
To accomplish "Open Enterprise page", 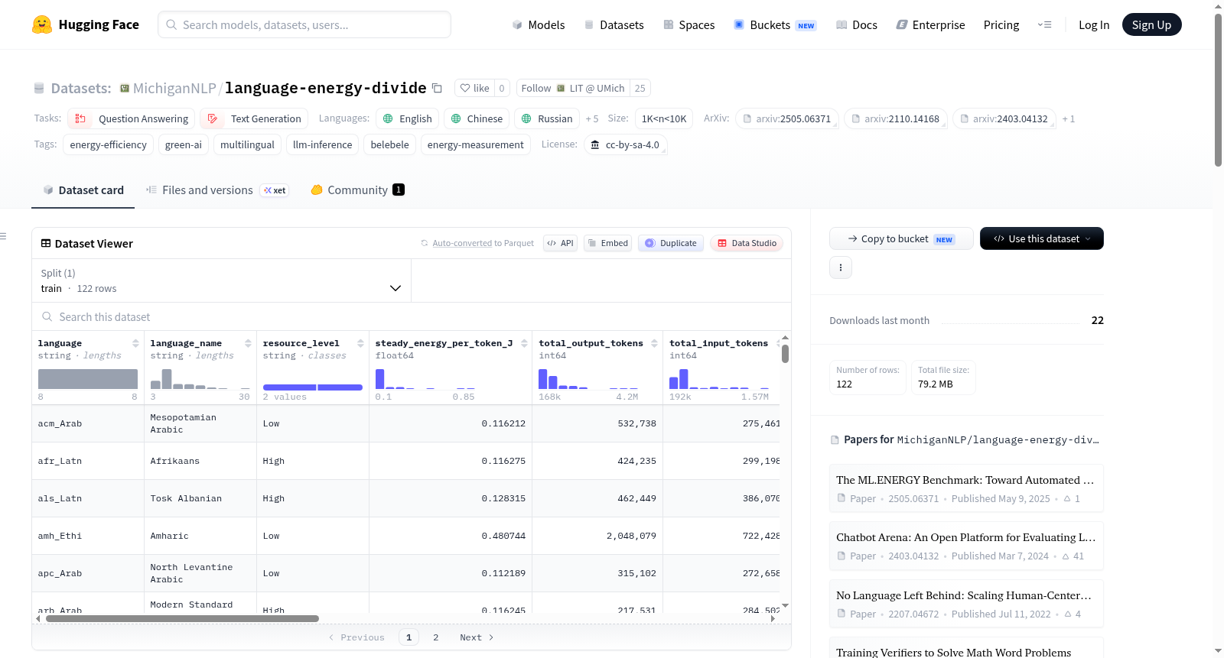I will 930,24.
